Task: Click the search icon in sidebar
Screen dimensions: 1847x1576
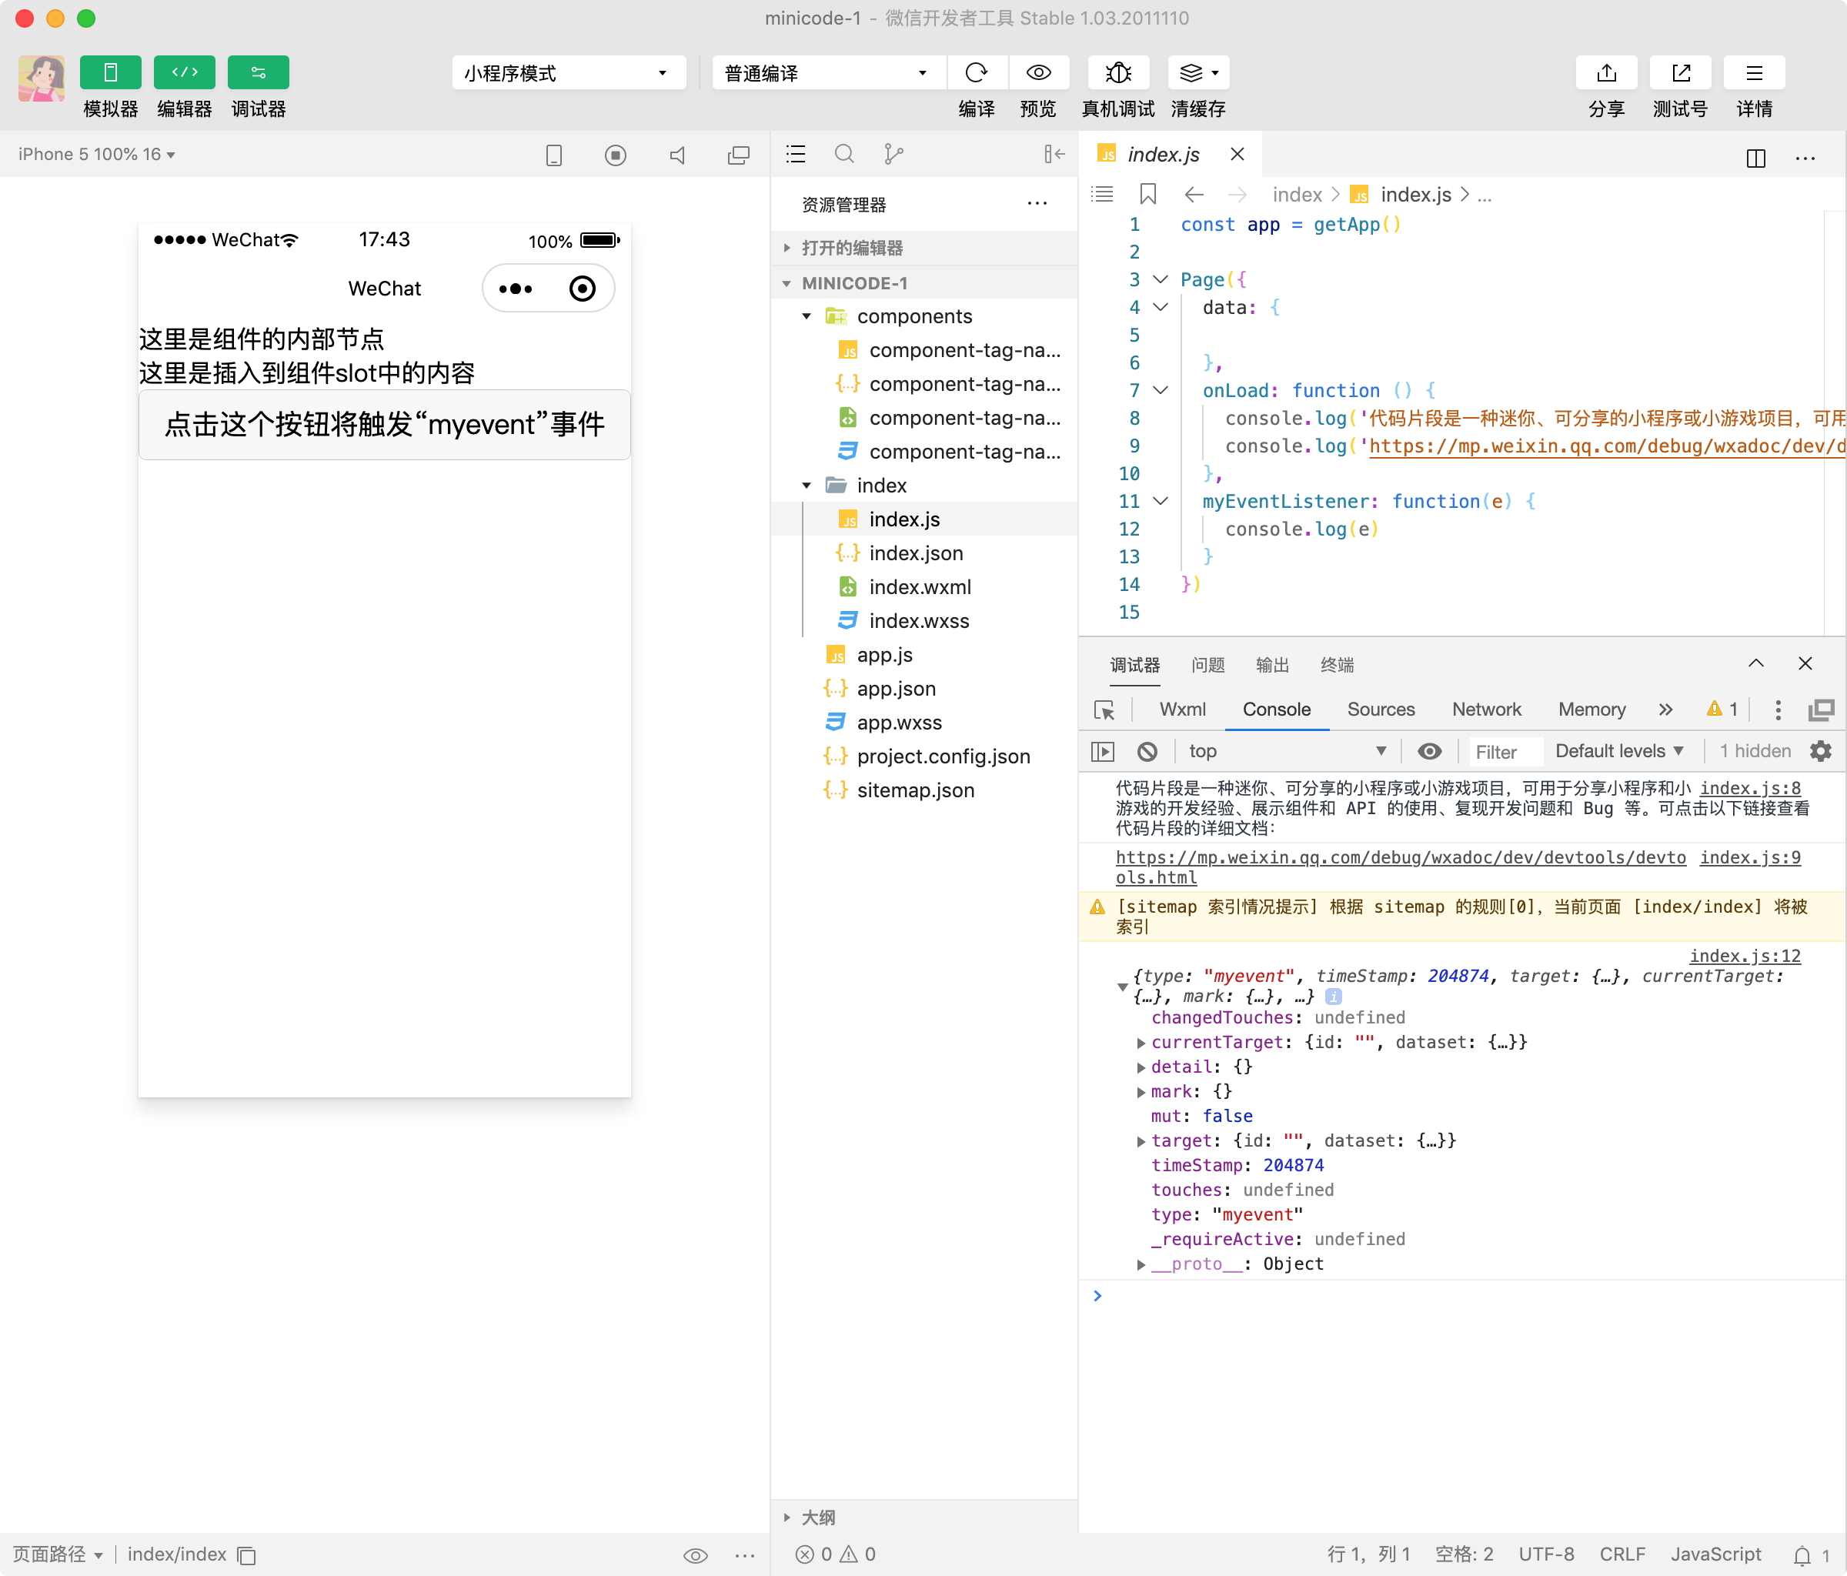Action: coord(843,154)
